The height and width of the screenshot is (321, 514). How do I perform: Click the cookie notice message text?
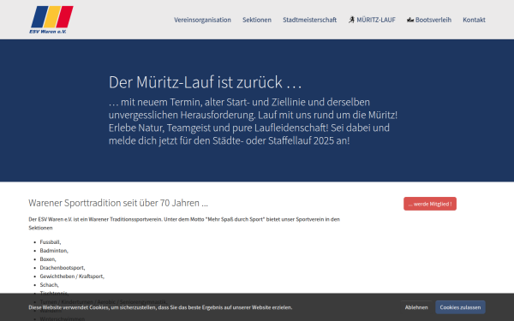[160, 307]
